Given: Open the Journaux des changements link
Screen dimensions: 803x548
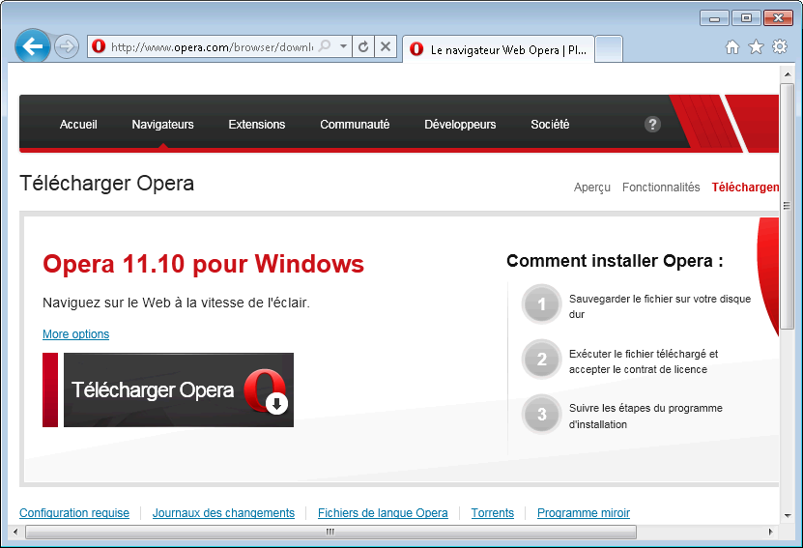Looking at the screenshot, I should 223,512.
